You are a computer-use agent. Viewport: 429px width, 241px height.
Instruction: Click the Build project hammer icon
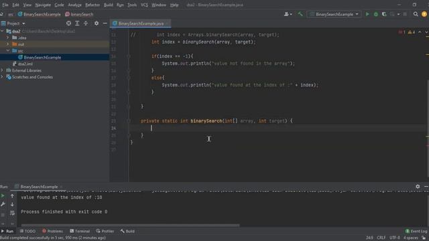click(x=300, y=14)
